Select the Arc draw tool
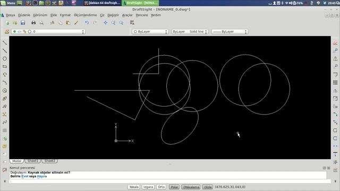 point(5,83)
